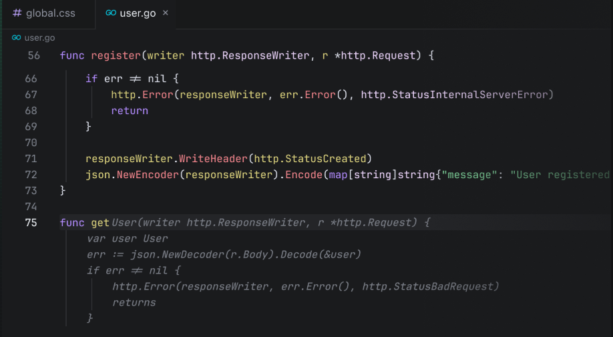Click the "User registered" string on line 72

560,175
